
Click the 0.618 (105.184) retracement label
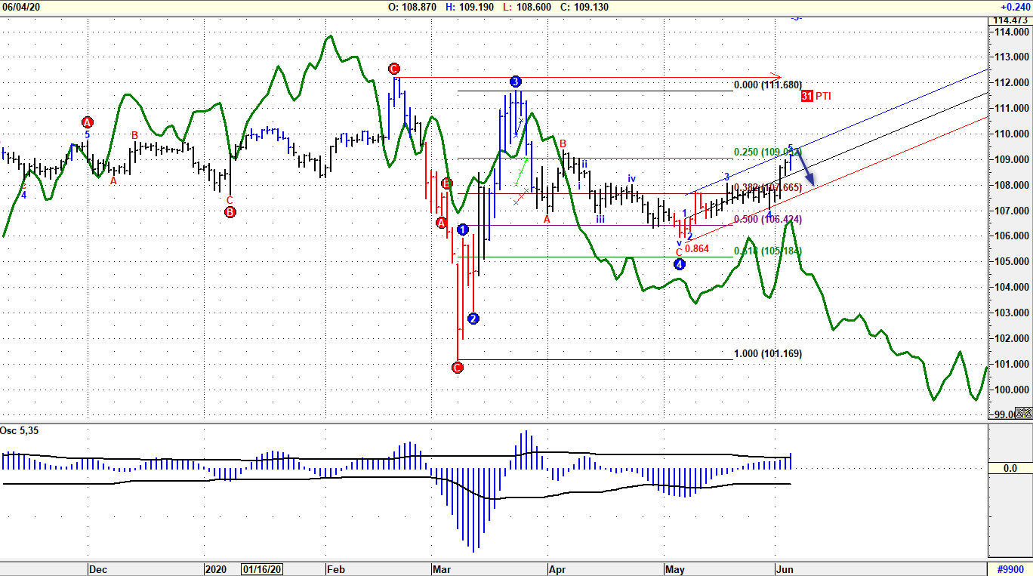click(x=767, y=251)
